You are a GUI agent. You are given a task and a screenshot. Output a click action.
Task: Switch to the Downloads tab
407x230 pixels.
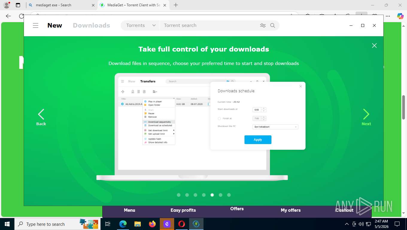[x=92, y=25]
